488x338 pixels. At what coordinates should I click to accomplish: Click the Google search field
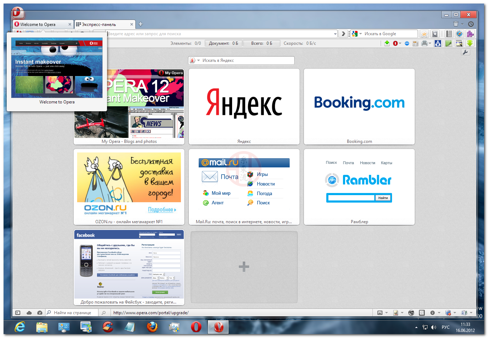click(390, 34)
